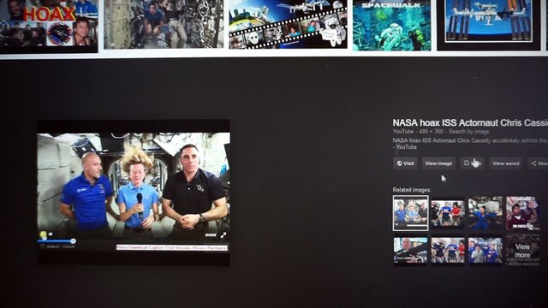Open the ISS solar arrays over Earth thumbnail
The height and width of the screenshot is (308, 548).
489,25
